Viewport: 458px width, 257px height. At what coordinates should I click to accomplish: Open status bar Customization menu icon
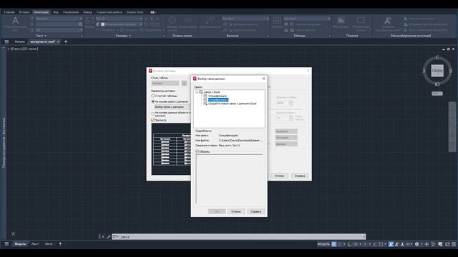tap(454, 244)
